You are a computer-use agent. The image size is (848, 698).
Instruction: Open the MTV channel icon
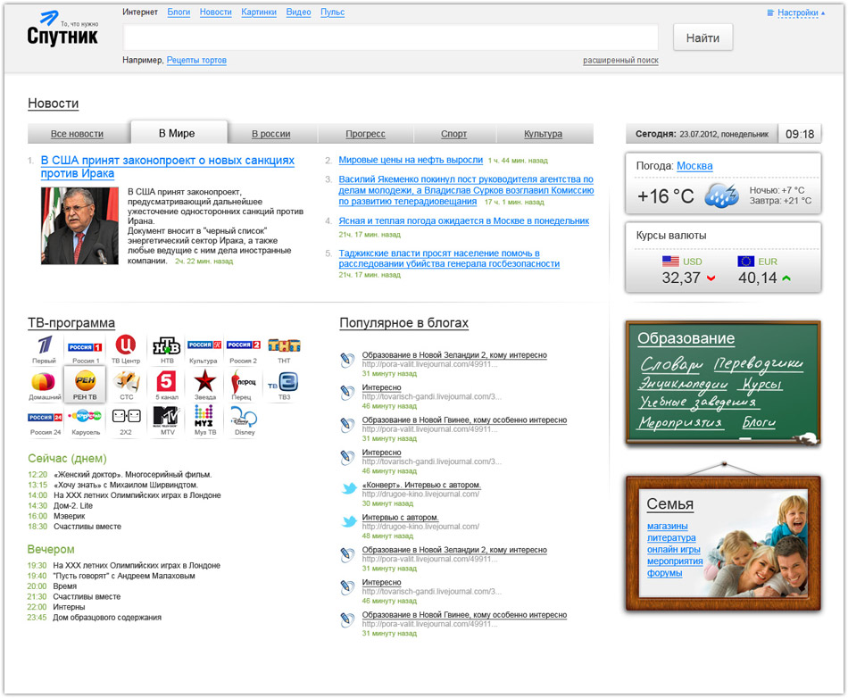(x=166, y=416)
